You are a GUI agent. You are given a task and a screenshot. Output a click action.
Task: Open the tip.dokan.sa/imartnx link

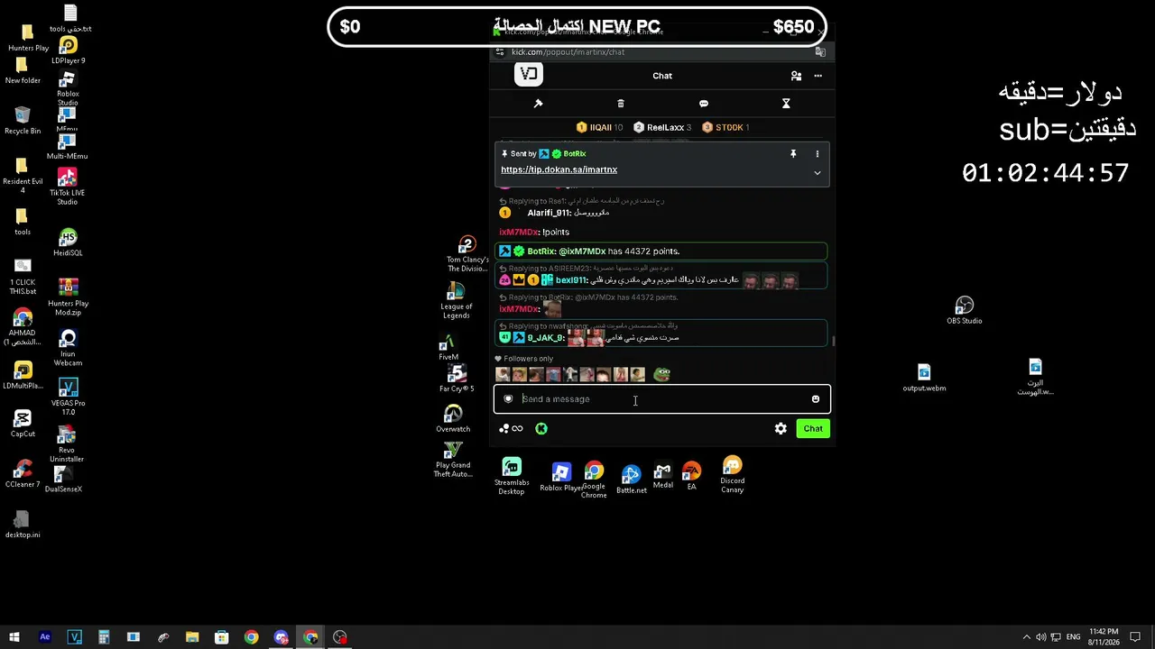point(559,169)
